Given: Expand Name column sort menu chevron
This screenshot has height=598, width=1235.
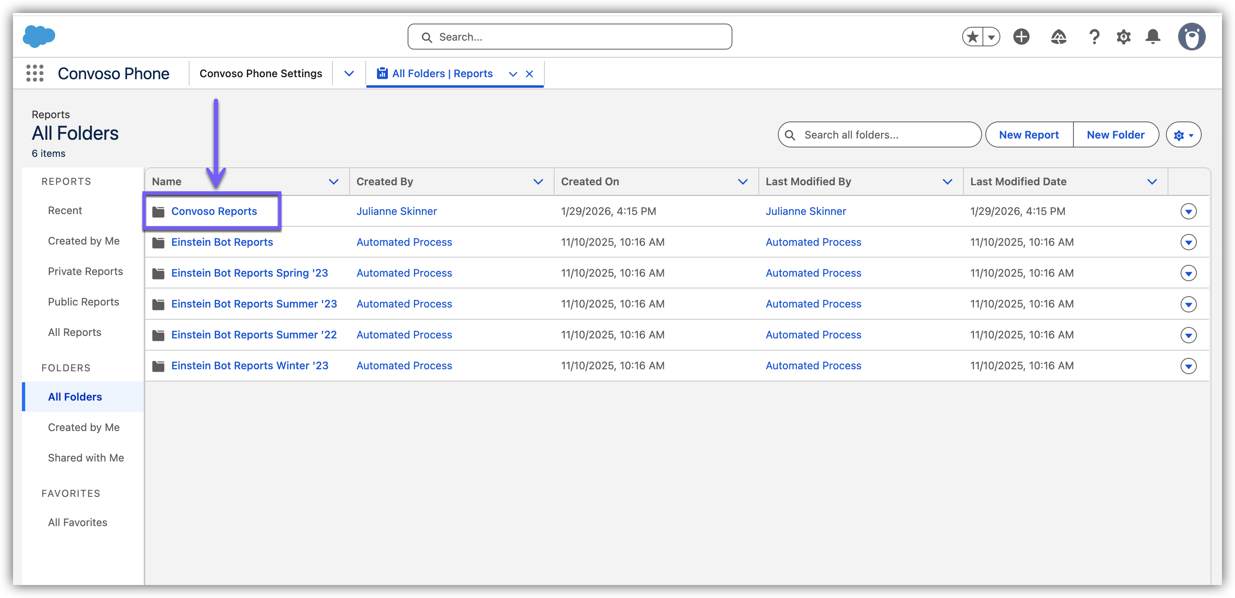Looking at the screenshot, I should coord(333,182).
